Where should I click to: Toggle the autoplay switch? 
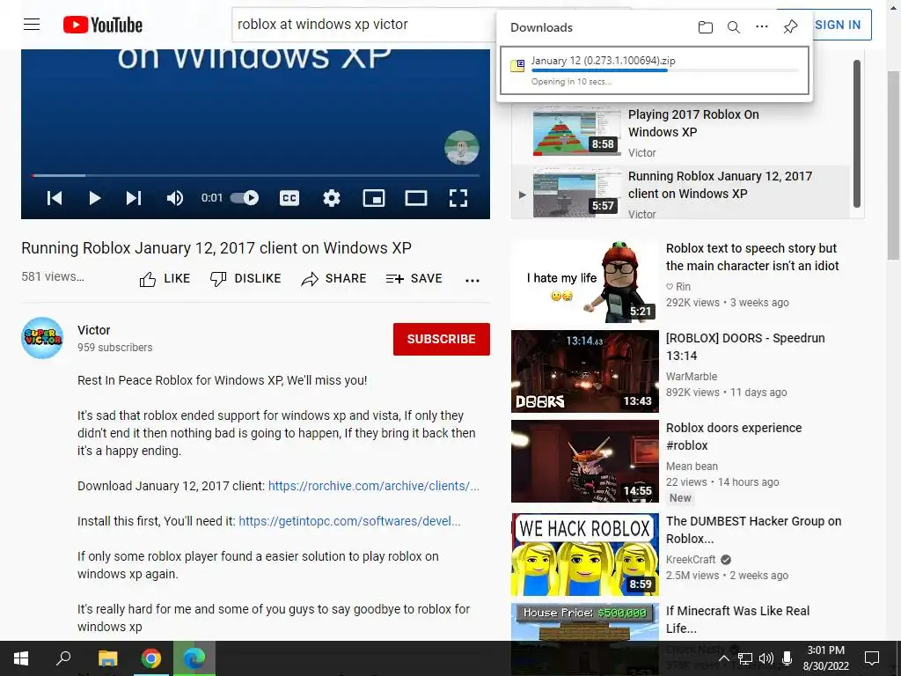[x=245, y=198]
